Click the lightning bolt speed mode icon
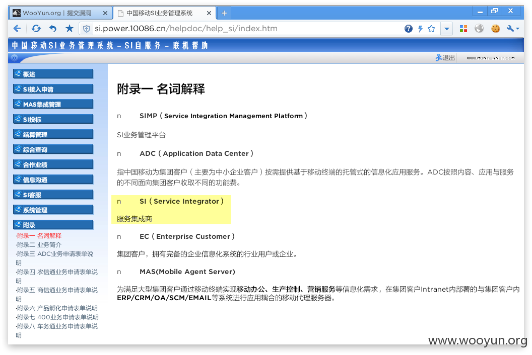 tap(420, 29)
